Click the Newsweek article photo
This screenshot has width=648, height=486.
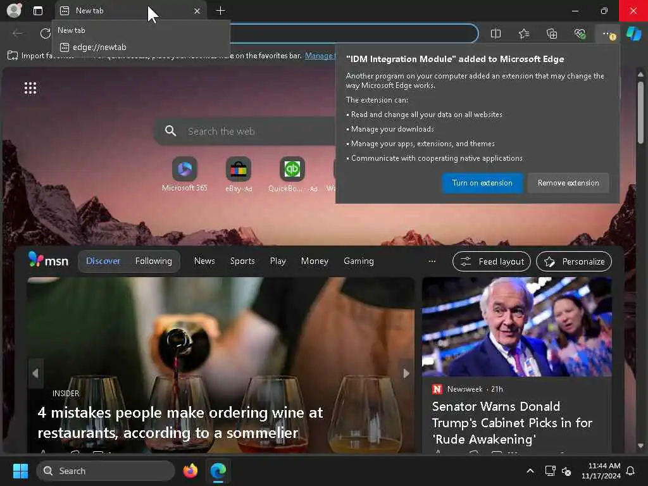pyautogui.click(x=516, y=327)
